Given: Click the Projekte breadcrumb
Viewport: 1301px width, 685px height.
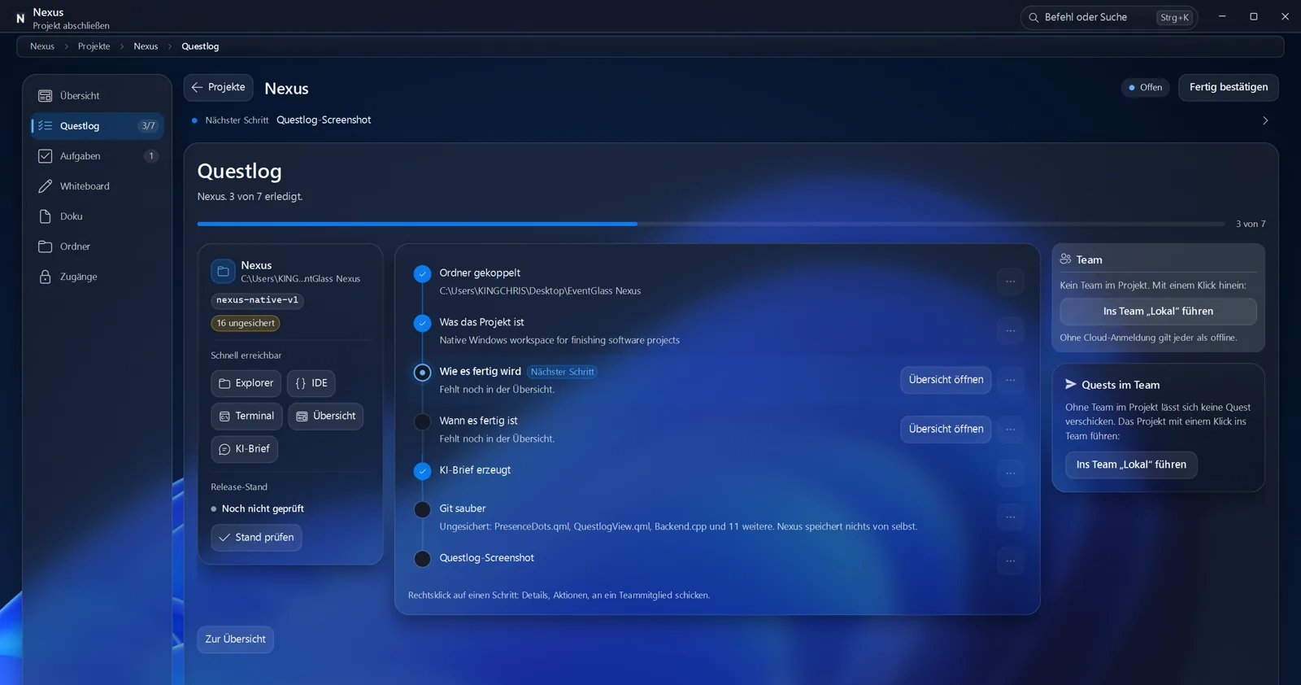Looking at the screenshot, I should tap(94, 46).
